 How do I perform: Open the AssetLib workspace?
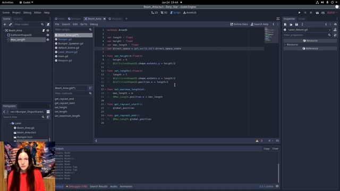(x=190, y=13)
